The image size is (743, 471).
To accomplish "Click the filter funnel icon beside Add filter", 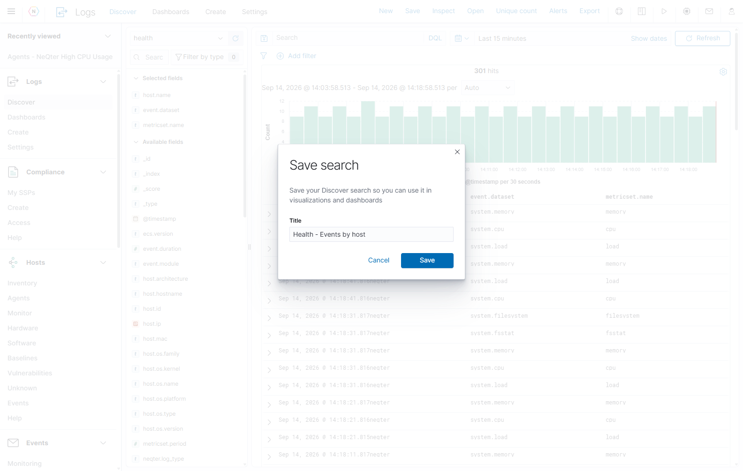I will pos(264,56).
